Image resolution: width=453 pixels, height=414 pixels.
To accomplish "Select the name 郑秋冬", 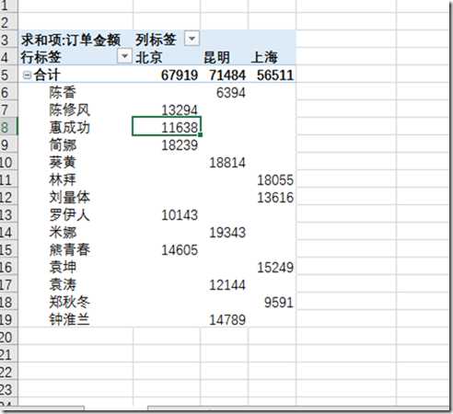I will tap(70, 302).
